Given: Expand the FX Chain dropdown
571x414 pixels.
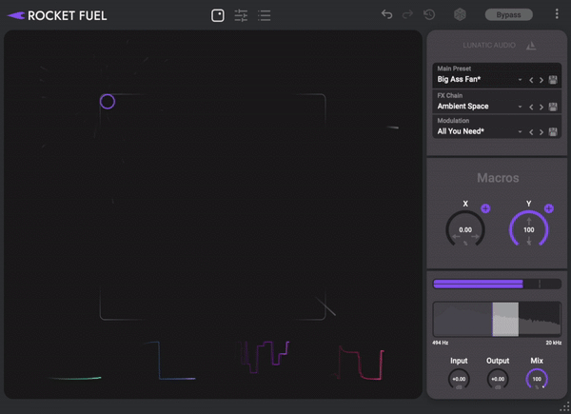Looking at the screenshot, I should (x=520, y=107).
